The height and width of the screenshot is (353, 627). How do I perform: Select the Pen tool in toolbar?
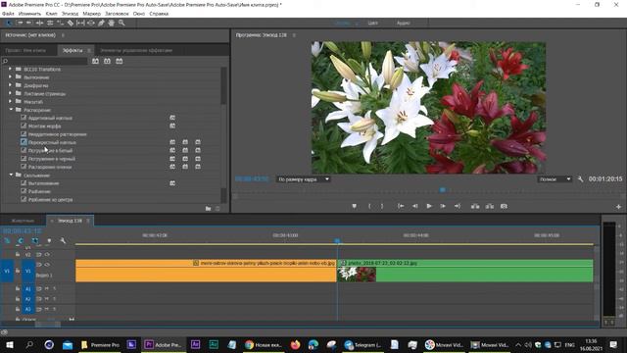(x=101, y=24)
